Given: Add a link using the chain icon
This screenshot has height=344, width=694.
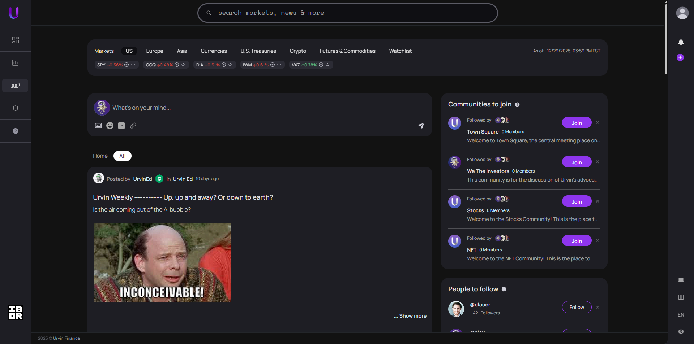Looking at the screenshot, I should click(x=133, y=126).
